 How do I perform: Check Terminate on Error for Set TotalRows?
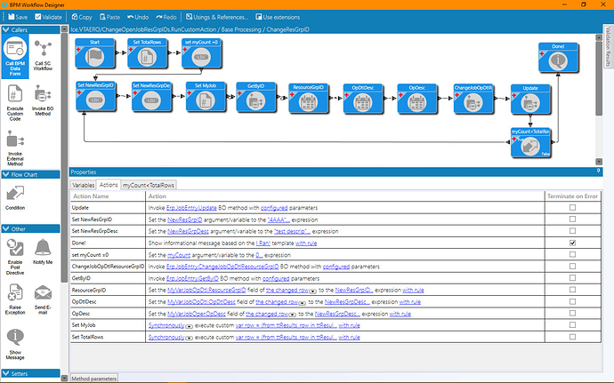(572, 337)
